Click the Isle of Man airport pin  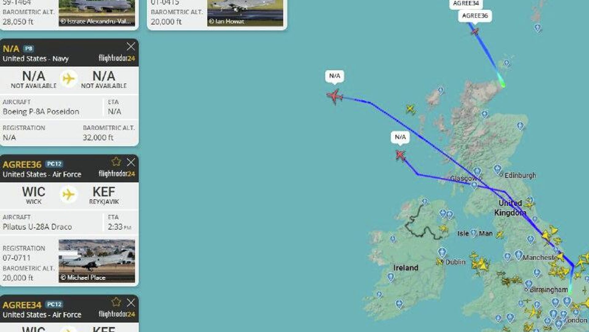click(x=474, y=232)
